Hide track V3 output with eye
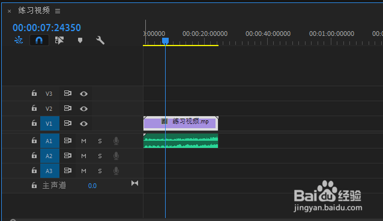Image resolution: width=383 pixels, height=221 pixels. (83, 94)
